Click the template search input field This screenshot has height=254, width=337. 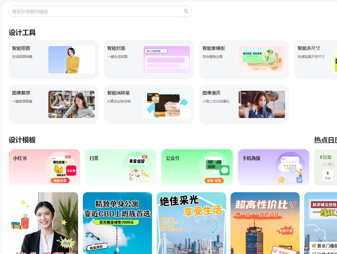click(x=95, y=12)
